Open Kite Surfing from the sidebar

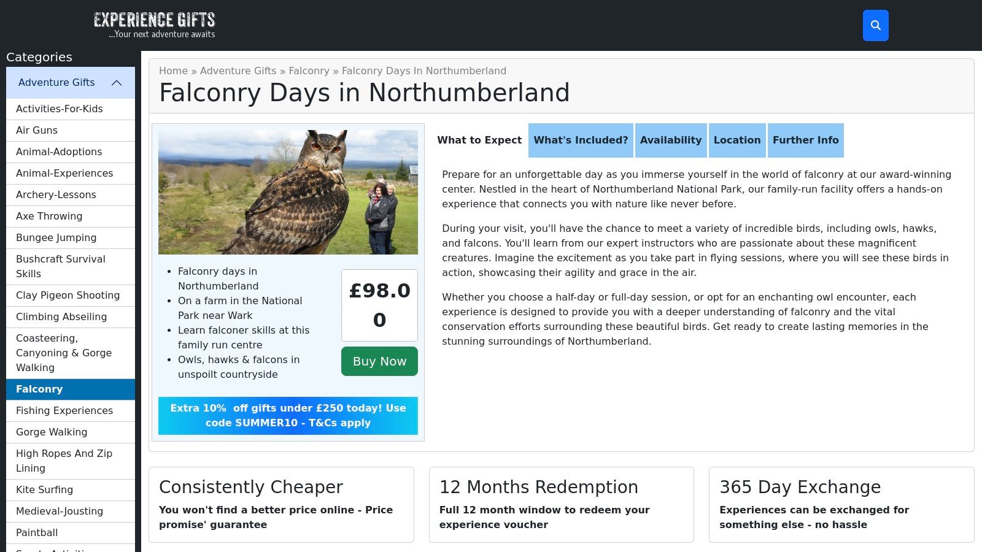coord(44,490)
